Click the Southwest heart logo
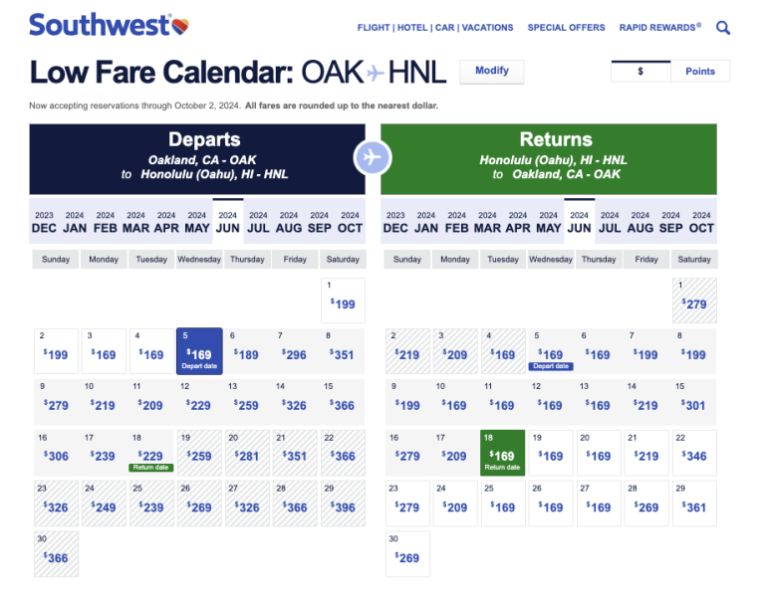The height and width of the screenshot is (608, 767). 180,24
